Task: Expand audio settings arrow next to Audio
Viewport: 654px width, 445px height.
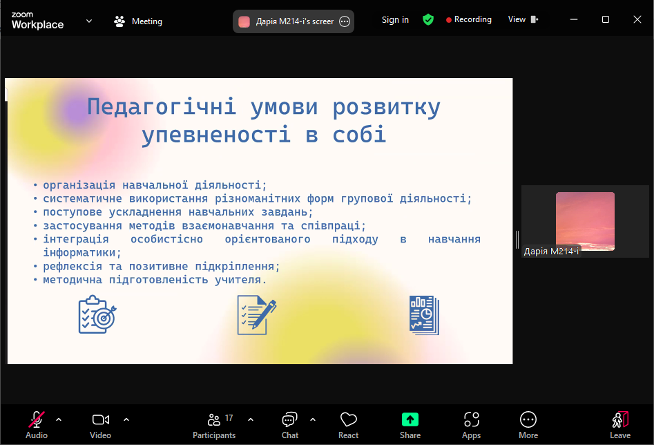Action: 59,419
